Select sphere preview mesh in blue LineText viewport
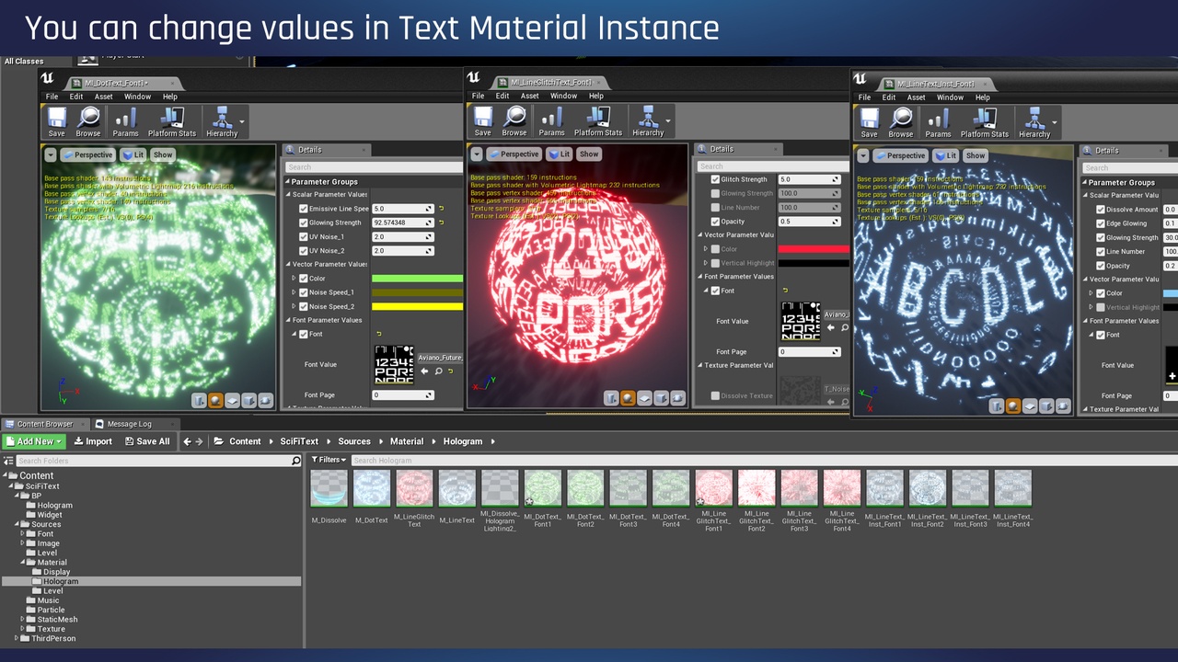Viewport: 1178px width, 662px height. pyautogui.click(x=1013, y=405)
